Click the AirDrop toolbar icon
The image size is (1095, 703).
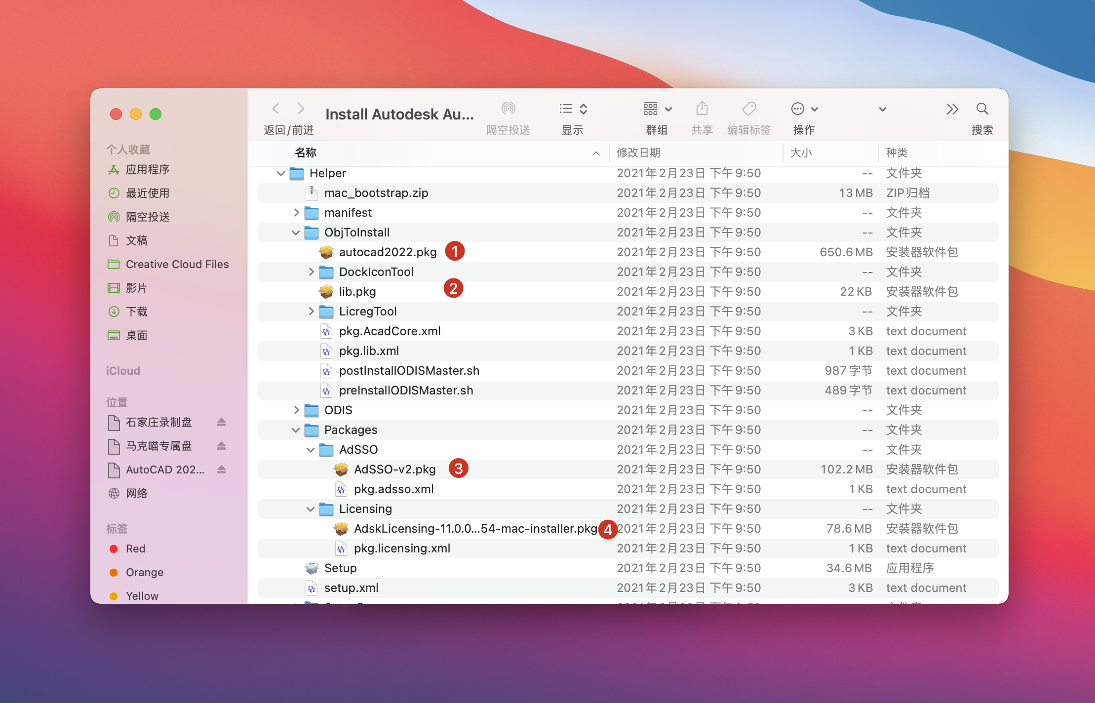508,109
